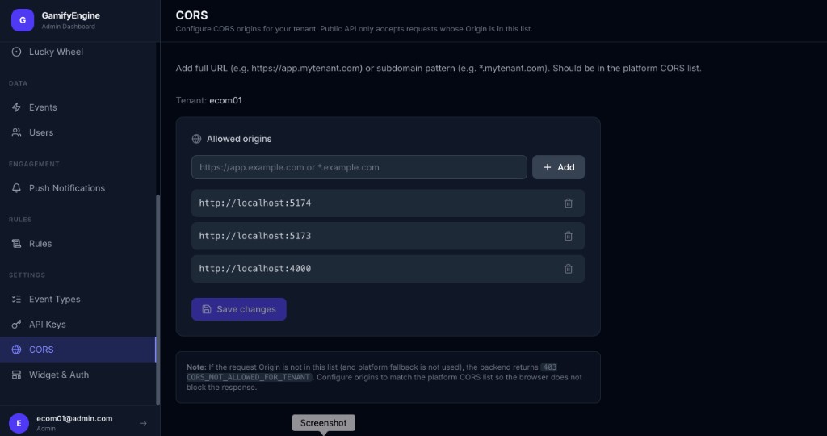Click the sidebar vertical scrollbar
The width and height of the screenshot is (827, 436).
tap(157, 299)
